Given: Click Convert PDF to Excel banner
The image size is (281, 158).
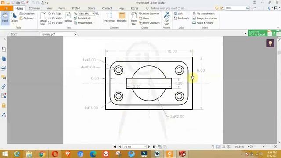Looking at the screenshot, I should 264,33.
